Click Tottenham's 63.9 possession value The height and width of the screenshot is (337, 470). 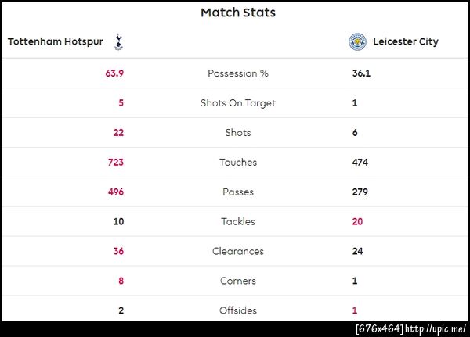pyautogui.click(x=114, y=73)
